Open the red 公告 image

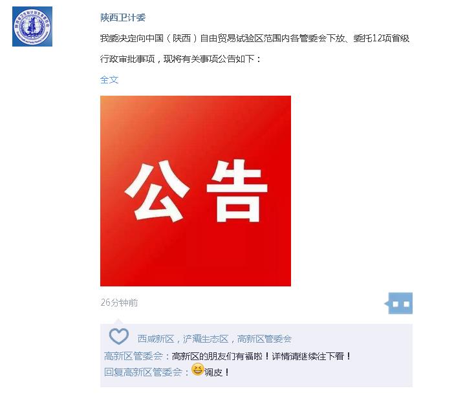click(195, 191)
